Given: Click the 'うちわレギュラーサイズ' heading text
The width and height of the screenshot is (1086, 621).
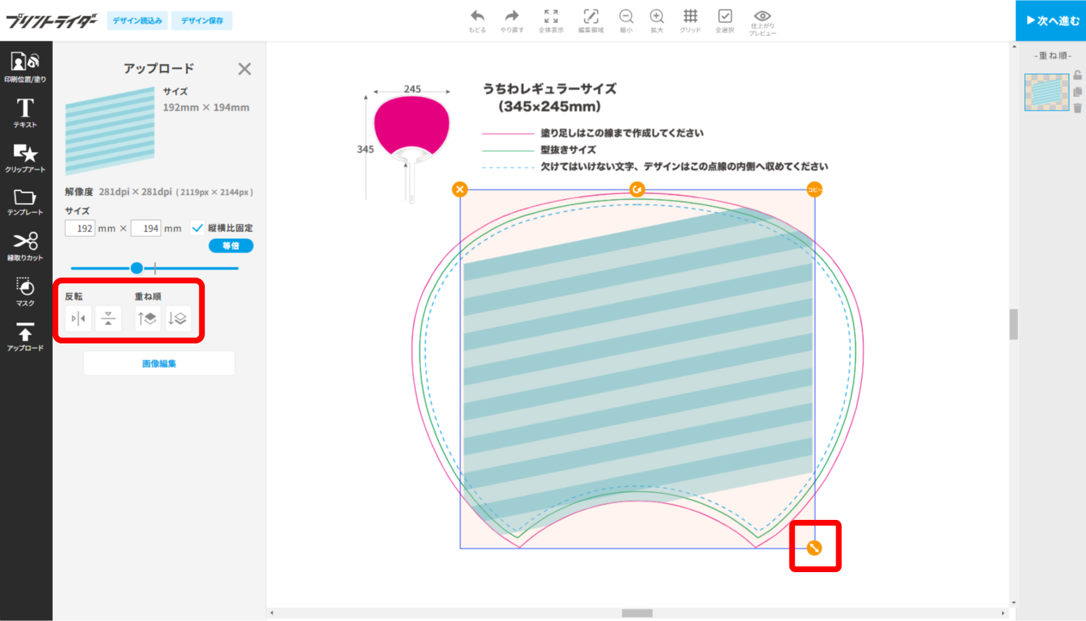Looking at the screenshot, I should [x=550, y=89].
